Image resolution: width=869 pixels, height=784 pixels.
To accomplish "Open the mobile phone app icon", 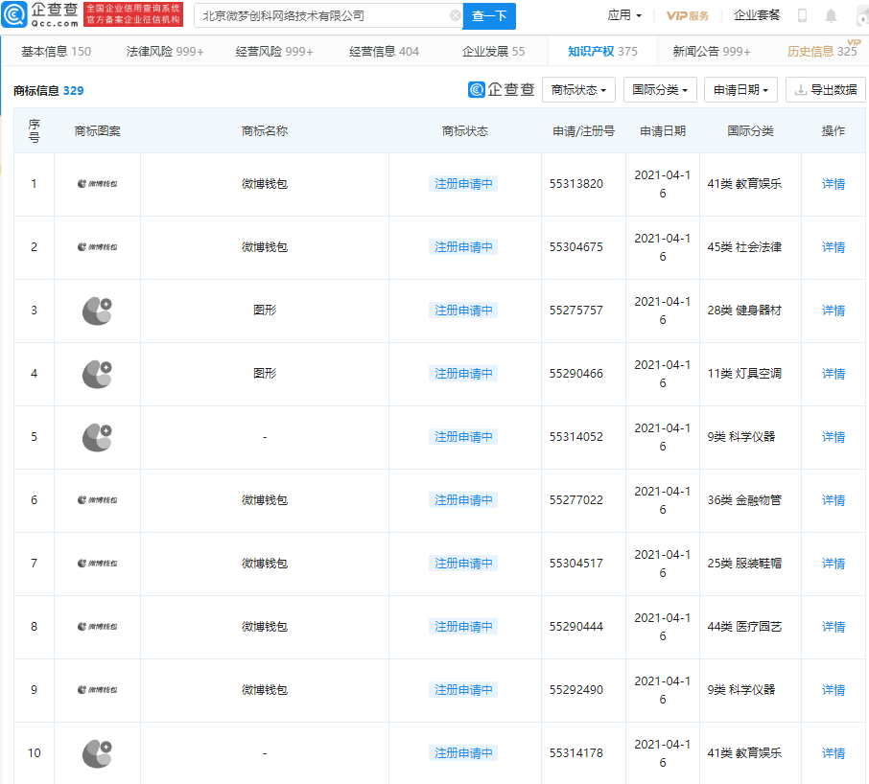I will pyautogui.click(x=802, y=15).
